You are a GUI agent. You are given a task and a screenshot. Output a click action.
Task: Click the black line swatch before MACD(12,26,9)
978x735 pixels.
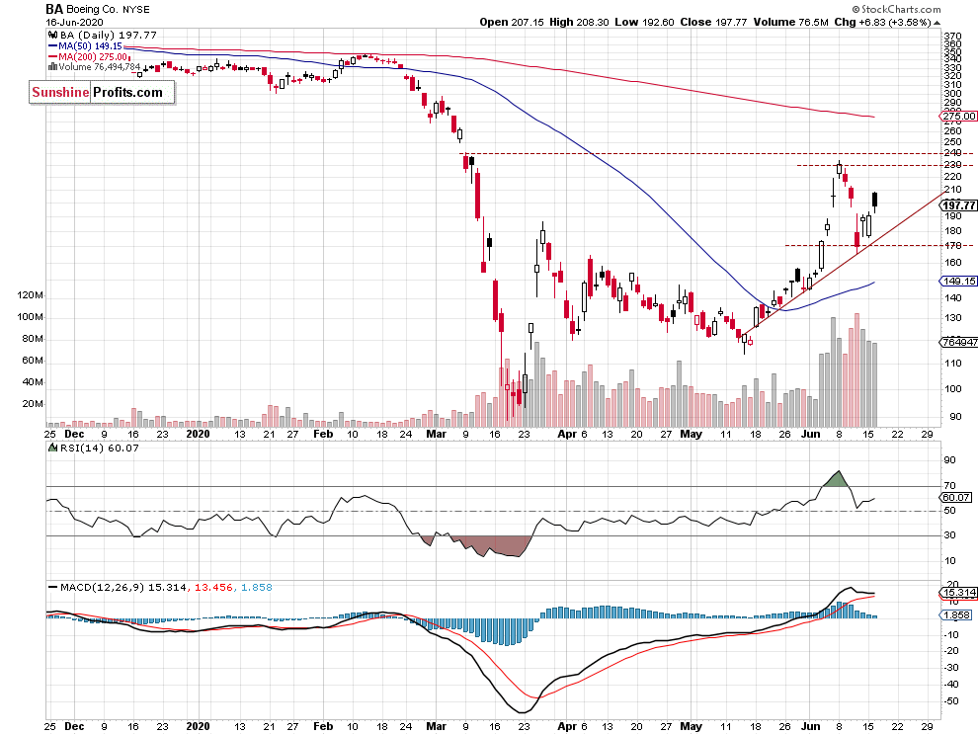[x=53, y=588]
